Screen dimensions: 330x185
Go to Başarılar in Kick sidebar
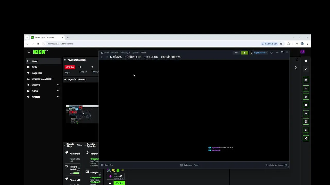coord(43,73)
